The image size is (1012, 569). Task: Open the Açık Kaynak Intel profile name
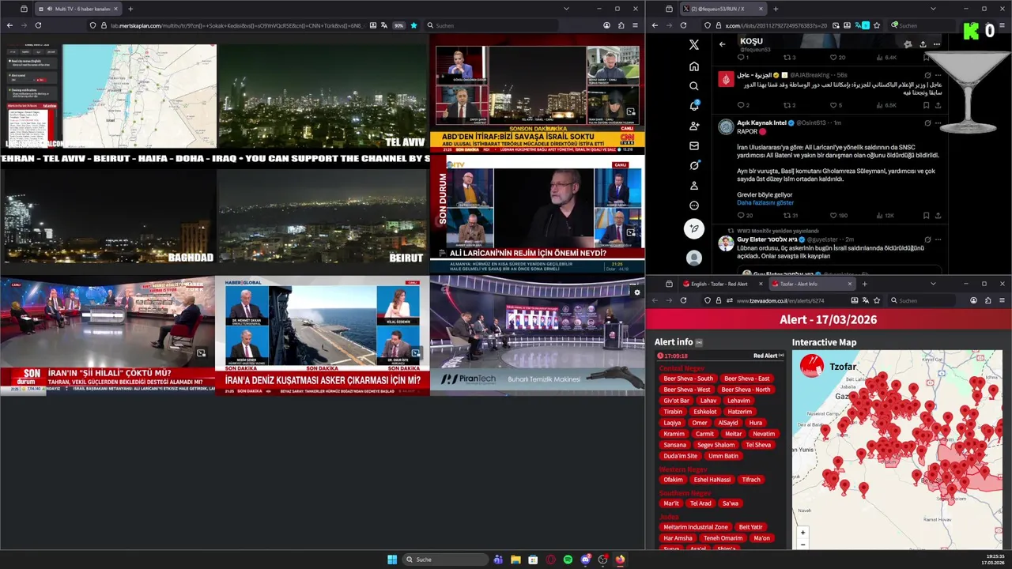[x=761, y=123]
